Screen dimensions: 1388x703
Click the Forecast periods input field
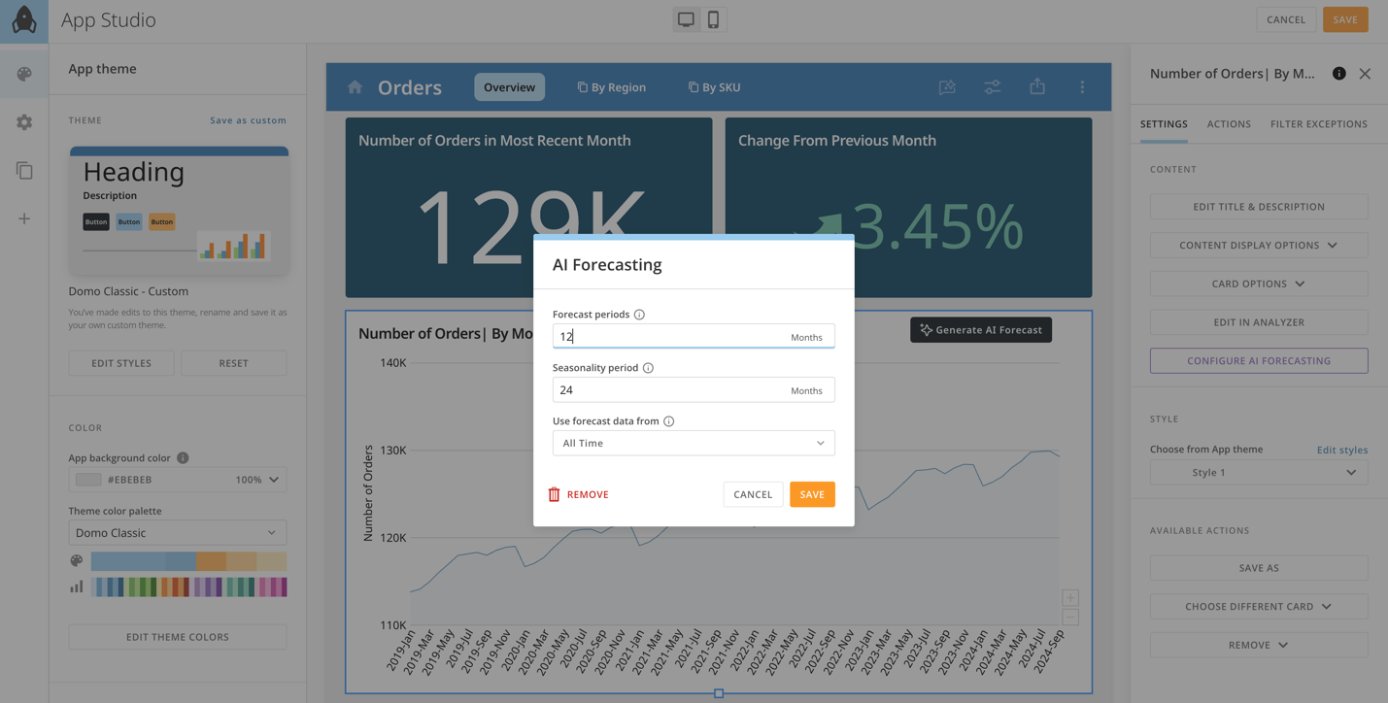pyautogui.click(x=694, y=336)
